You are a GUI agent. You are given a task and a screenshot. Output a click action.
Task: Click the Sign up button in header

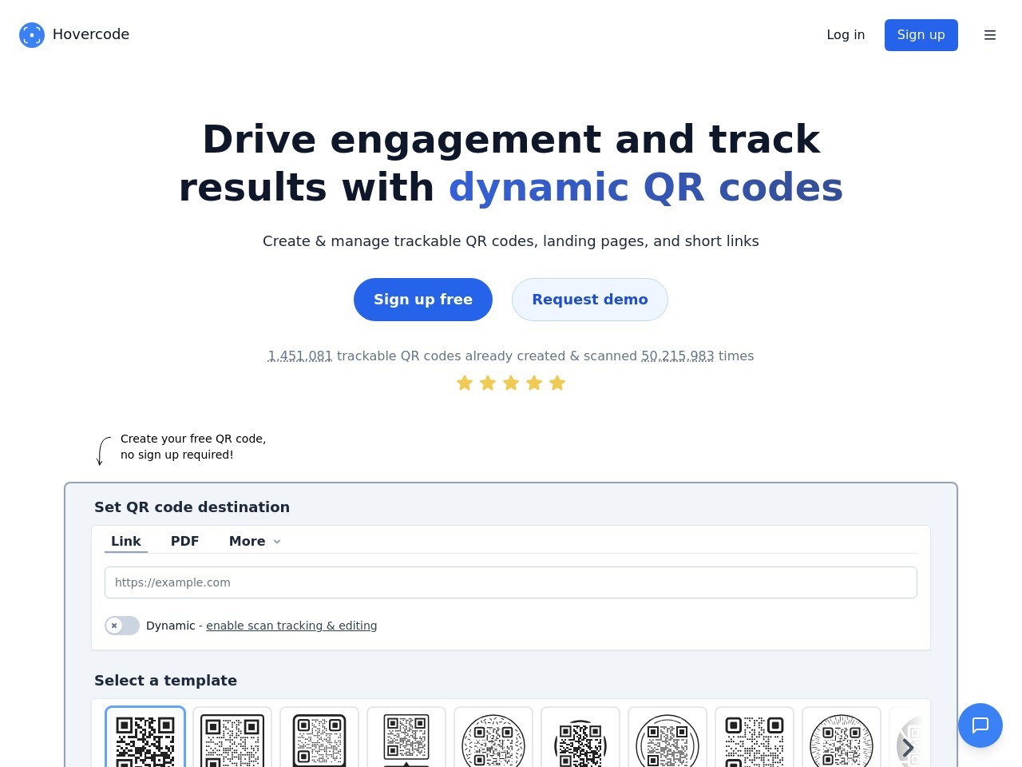(921, 35)
